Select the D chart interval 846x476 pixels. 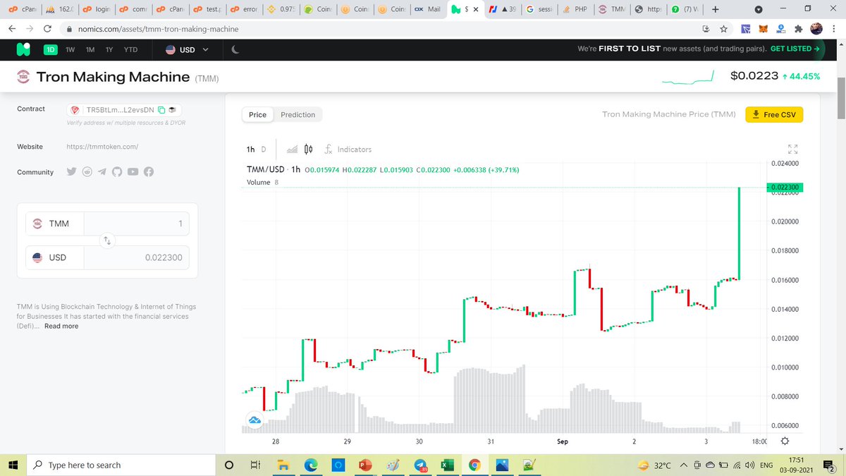(264, 149)
